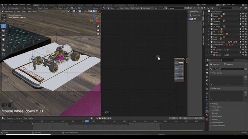The width and height of the screenshot is (248, 139).
Task: Open the Playback popover in timeline
Action: coord(10,118)
